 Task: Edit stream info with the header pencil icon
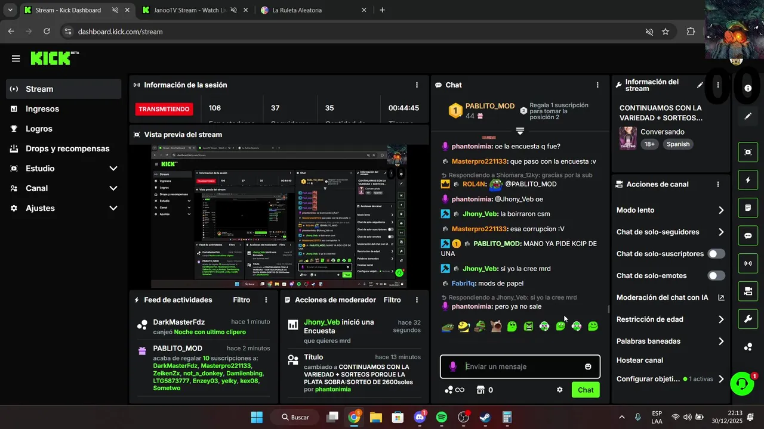pos(700,85)
